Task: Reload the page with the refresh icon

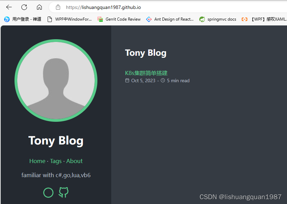Action: click(x=24, y=7)
